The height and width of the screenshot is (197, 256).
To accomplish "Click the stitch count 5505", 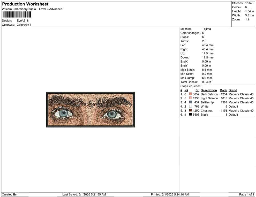I will [196, 115].
